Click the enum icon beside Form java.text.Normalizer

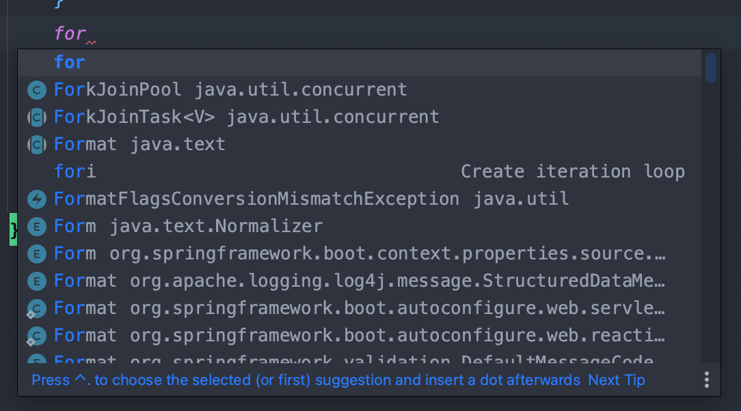tap(36, 225)
